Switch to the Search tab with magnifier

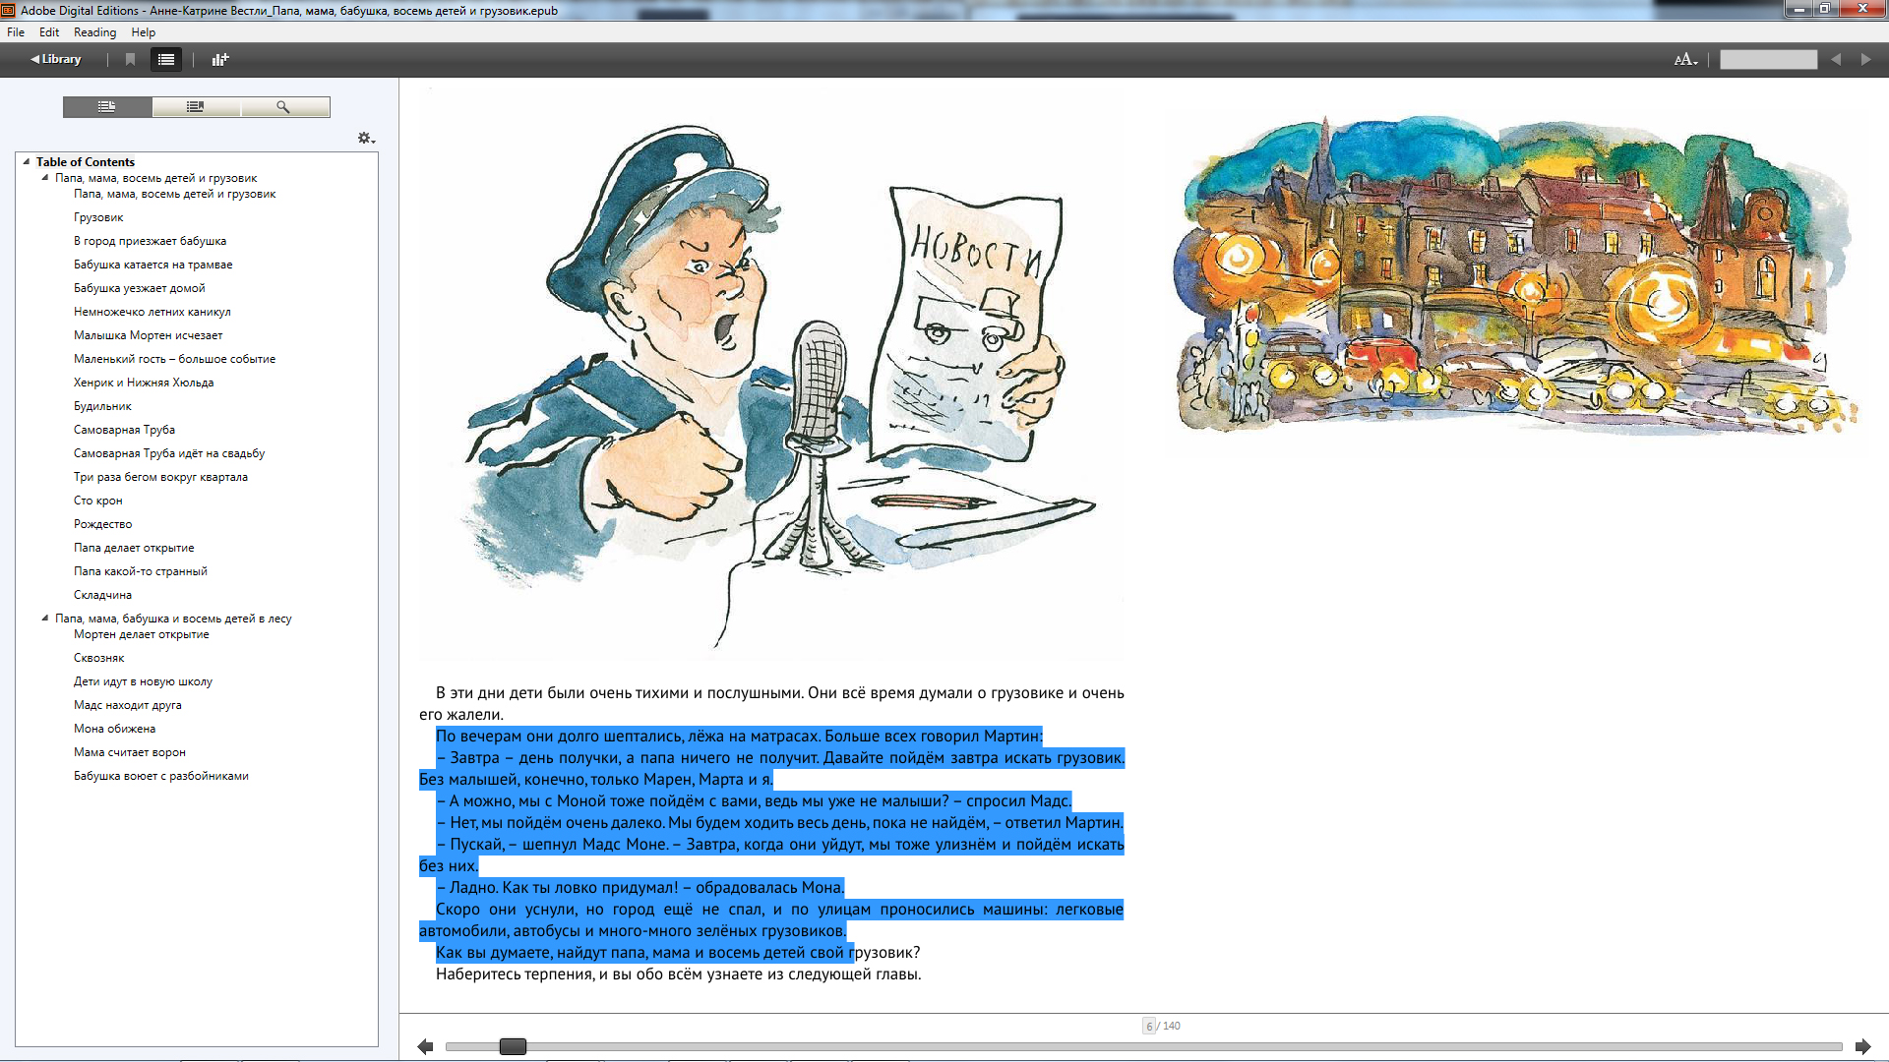[283, 107]
